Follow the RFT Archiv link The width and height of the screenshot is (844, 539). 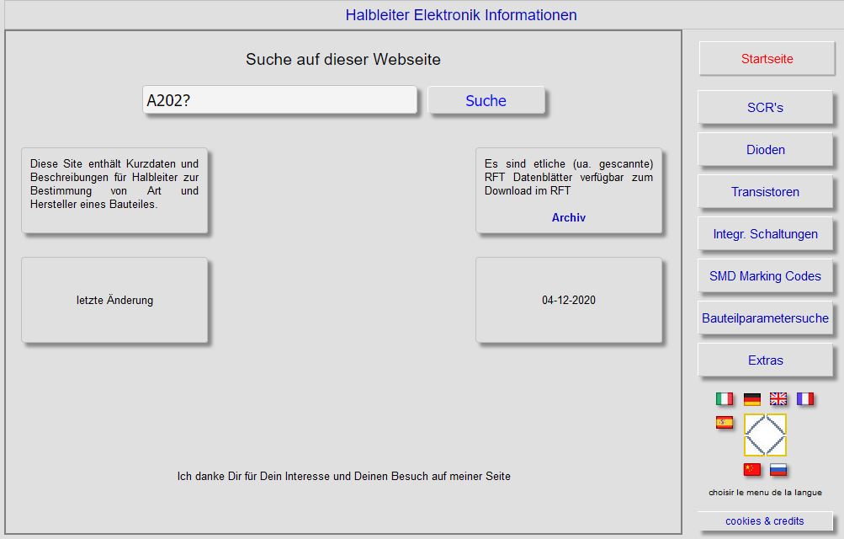pyautogui.click(x=568, y=218)
